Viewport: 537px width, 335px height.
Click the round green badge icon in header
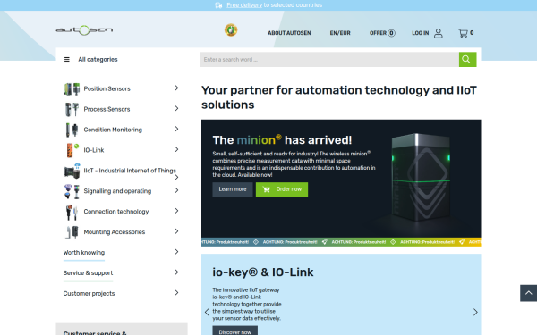231,30
